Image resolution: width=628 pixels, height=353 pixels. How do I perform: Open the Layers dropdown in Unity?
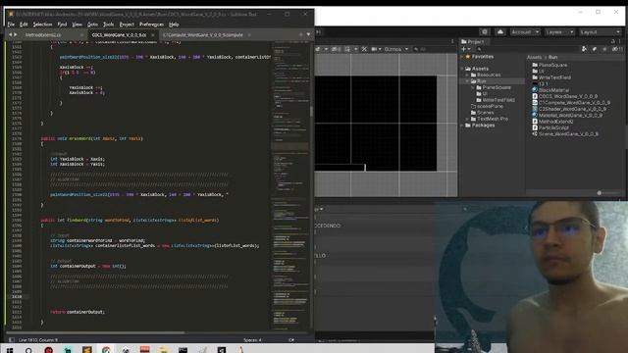coord(559,32)
